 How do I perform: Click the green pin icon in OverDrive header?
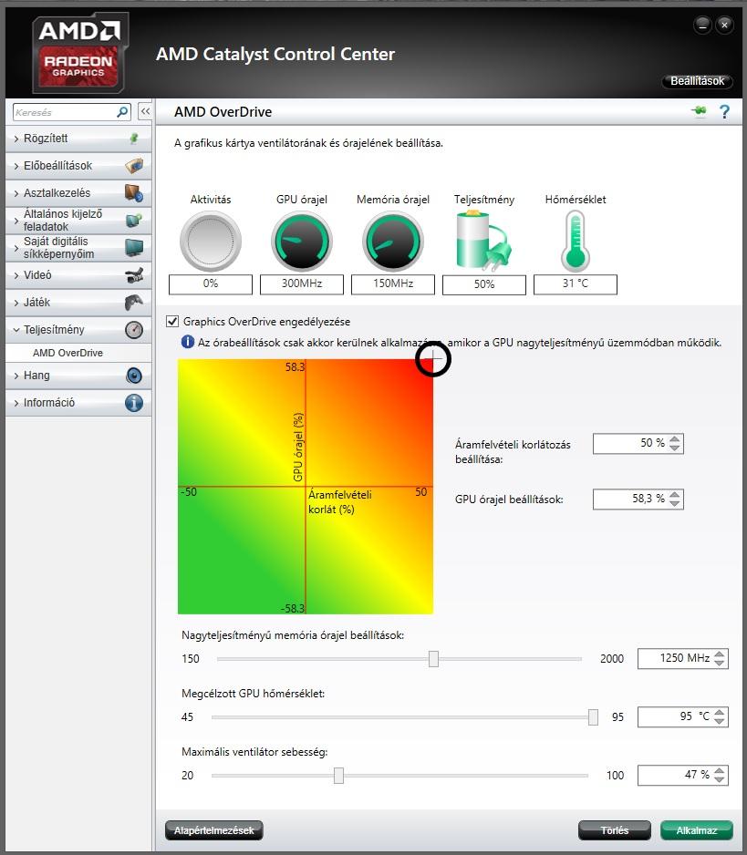(699, 111)
